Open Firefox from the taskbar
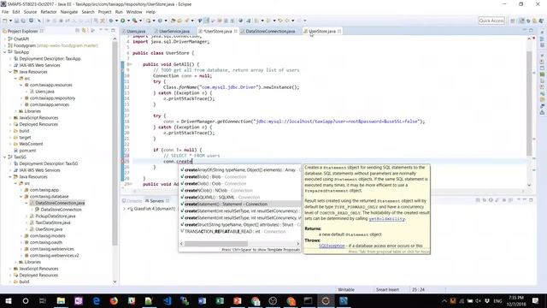Image resolution: width=547 pixels, height=308 pixels. tap(114, 300)
